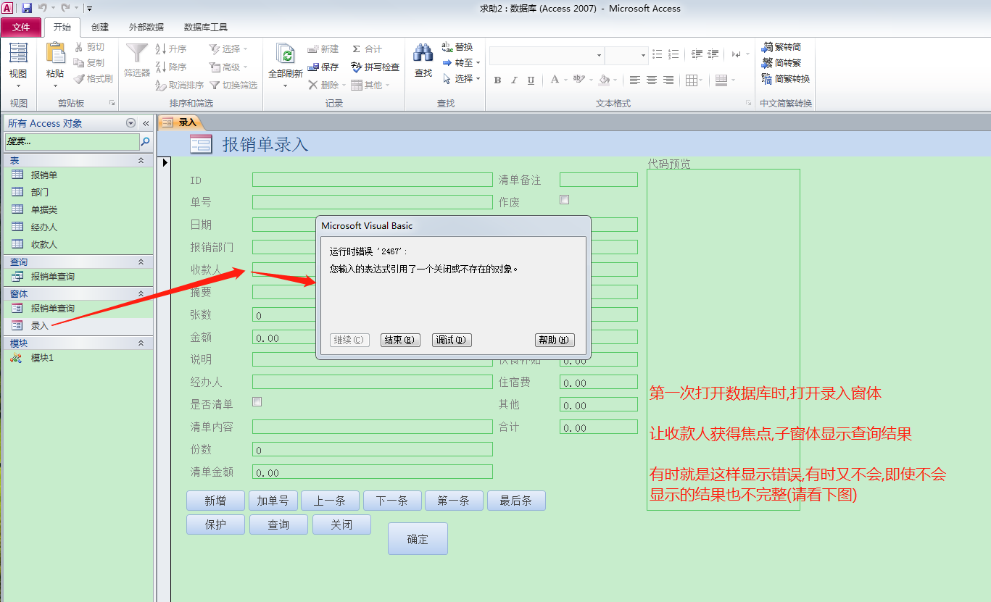The height and width of the screenshot is (602, 991).
Task: Click the 最后条 form button
Action: tap(516, 501)
